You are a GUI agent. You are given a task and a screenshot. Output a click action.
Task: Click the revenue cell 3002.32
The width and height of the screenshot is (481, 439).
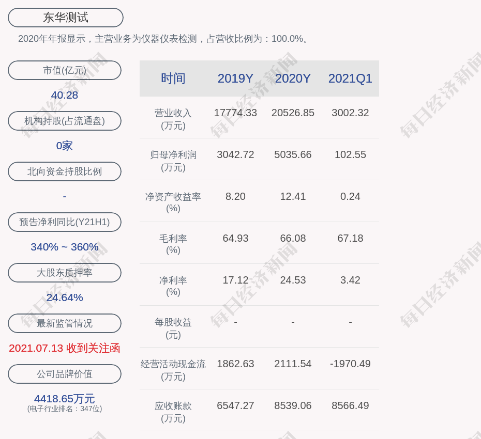[x=350, y=113]
